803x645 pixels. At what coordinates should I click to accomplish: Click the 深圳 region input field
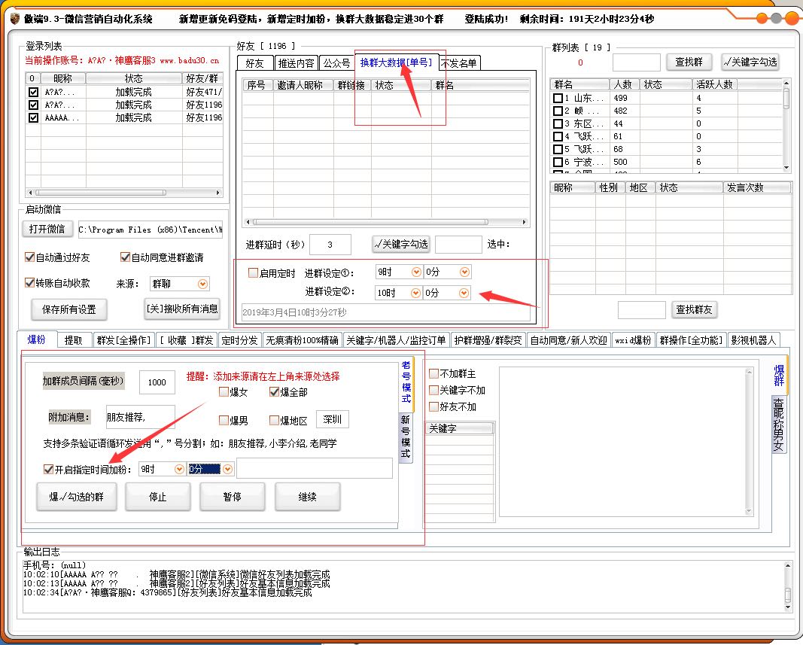click(333, 419)
